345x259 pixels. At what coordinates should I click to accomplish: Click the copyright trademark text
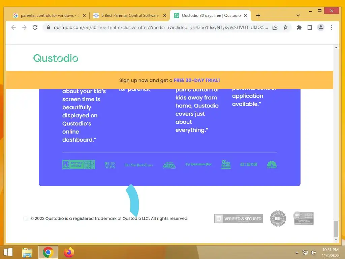point(109,219)
